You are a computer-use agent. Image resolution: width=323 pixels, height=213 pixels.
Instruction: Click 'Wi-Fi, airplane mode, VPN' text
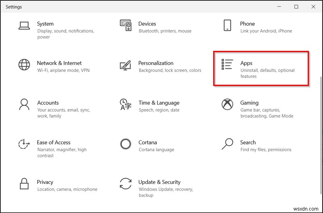63,70
